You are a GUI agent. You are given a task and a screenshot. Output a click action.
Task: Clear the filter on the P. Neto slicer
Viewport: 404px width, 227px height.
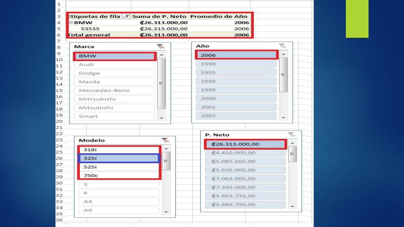click(x=292, y=135)
